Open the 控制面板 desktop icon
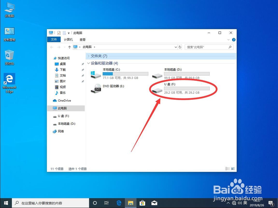Screen dimensions: 278x208 [9, 34]
